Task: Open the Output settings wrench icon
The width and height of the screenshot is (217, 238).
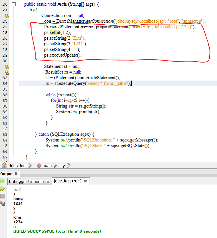Action: click(x=3, y=203)
